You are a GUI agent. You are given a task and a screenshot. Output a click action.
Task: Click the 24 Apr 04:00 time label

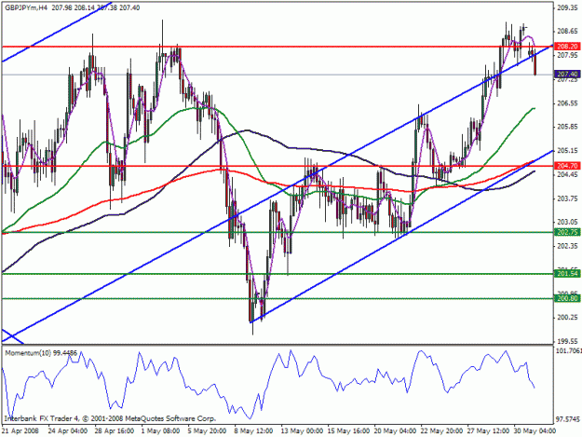[68, 431]
